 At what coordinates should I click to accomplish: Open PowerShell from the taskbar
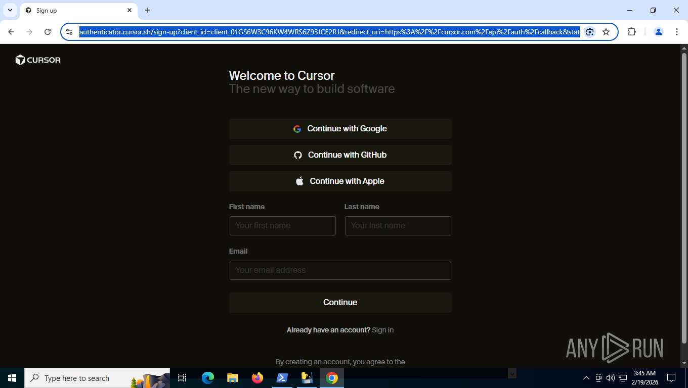282,378
